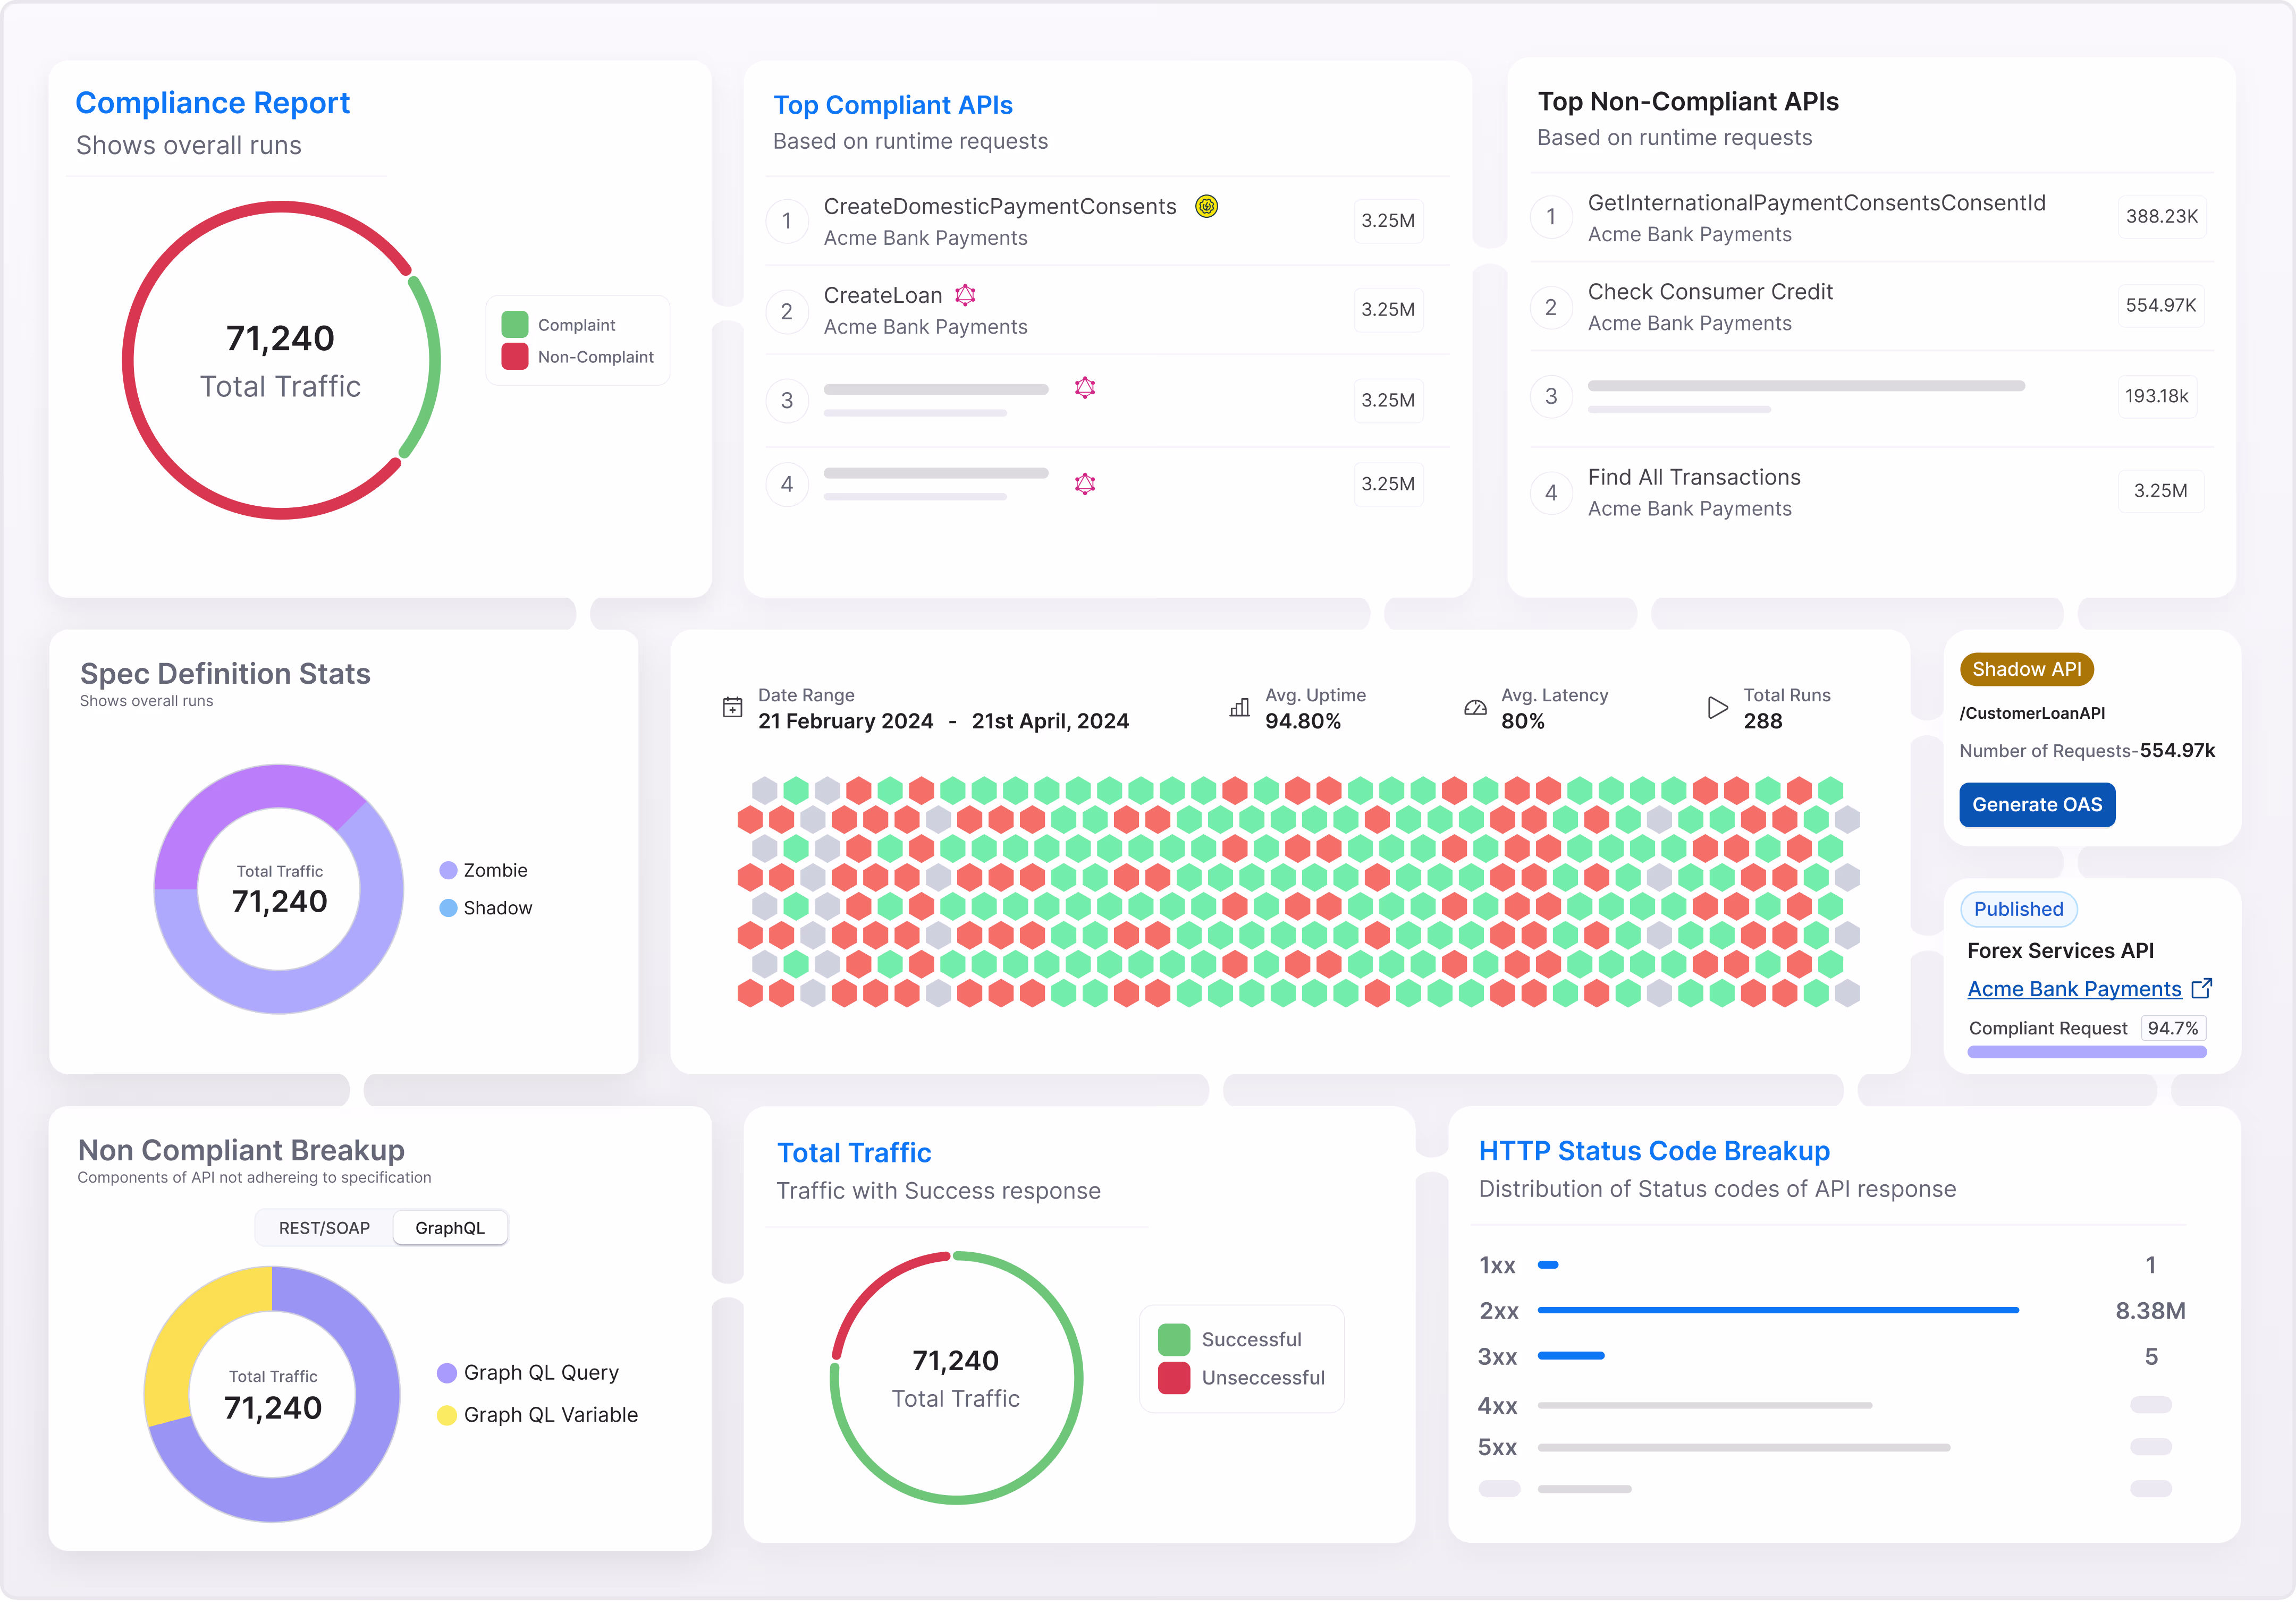2296x1605 pixels.
Task: Click the play icon beside Total Runs
Action: (1717, 708)
